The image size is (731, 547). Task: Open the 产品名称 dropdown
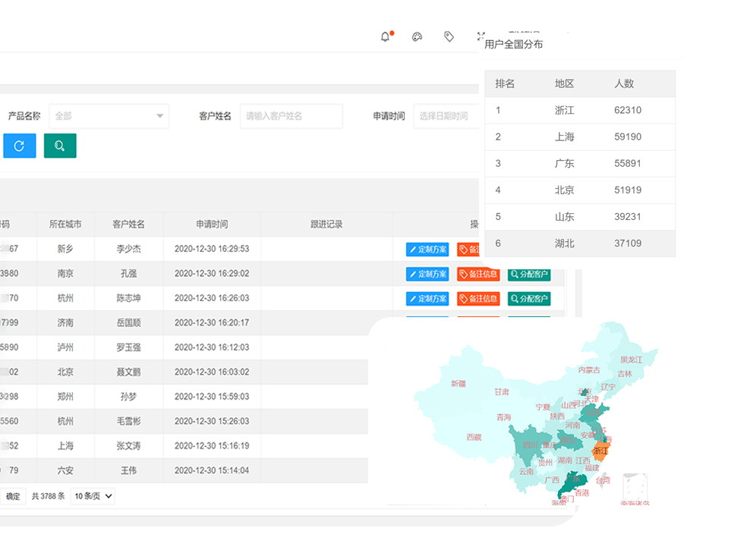pos(109,116)
